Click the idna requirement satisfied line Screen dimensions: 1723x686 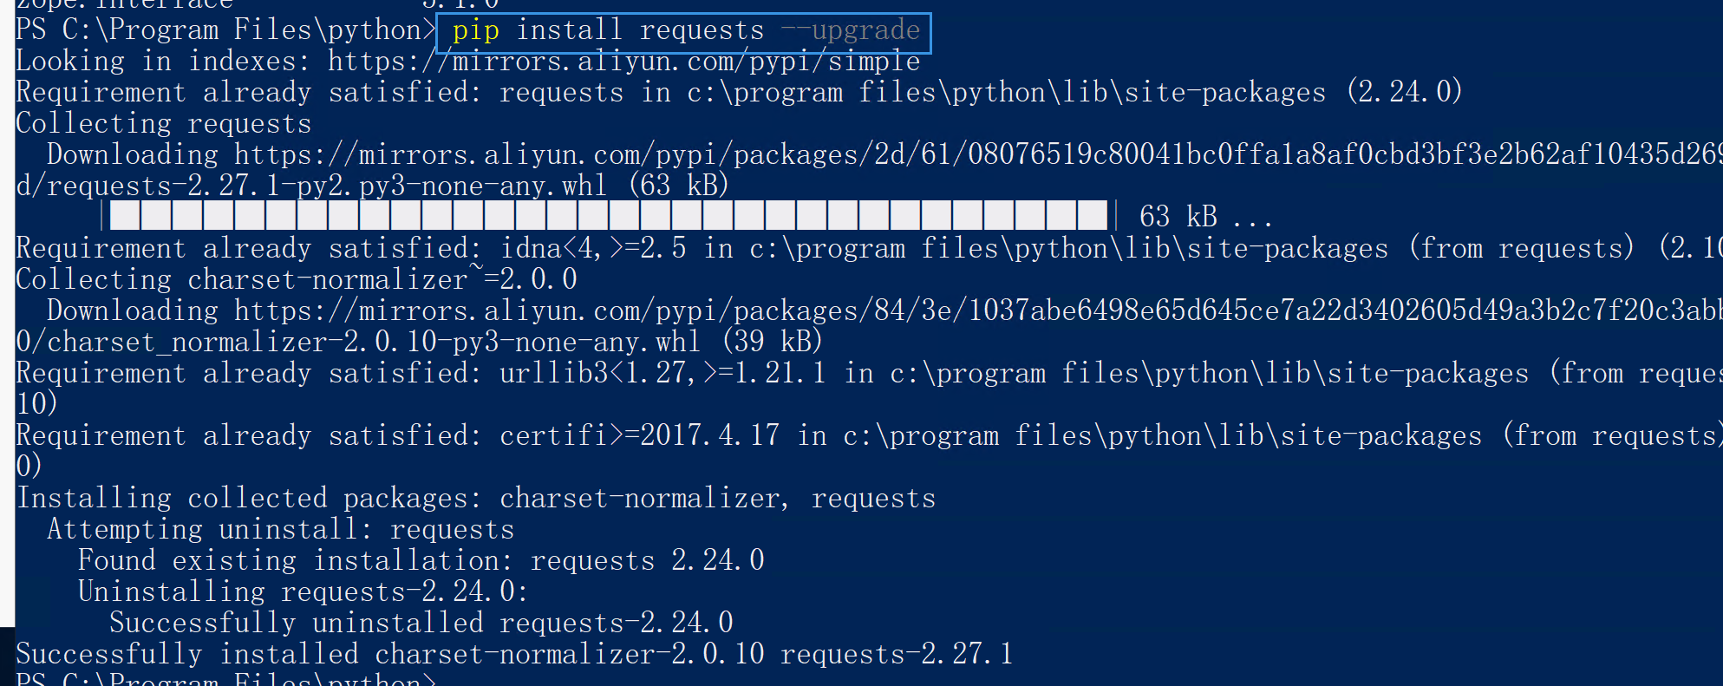[x=869, y=249]
